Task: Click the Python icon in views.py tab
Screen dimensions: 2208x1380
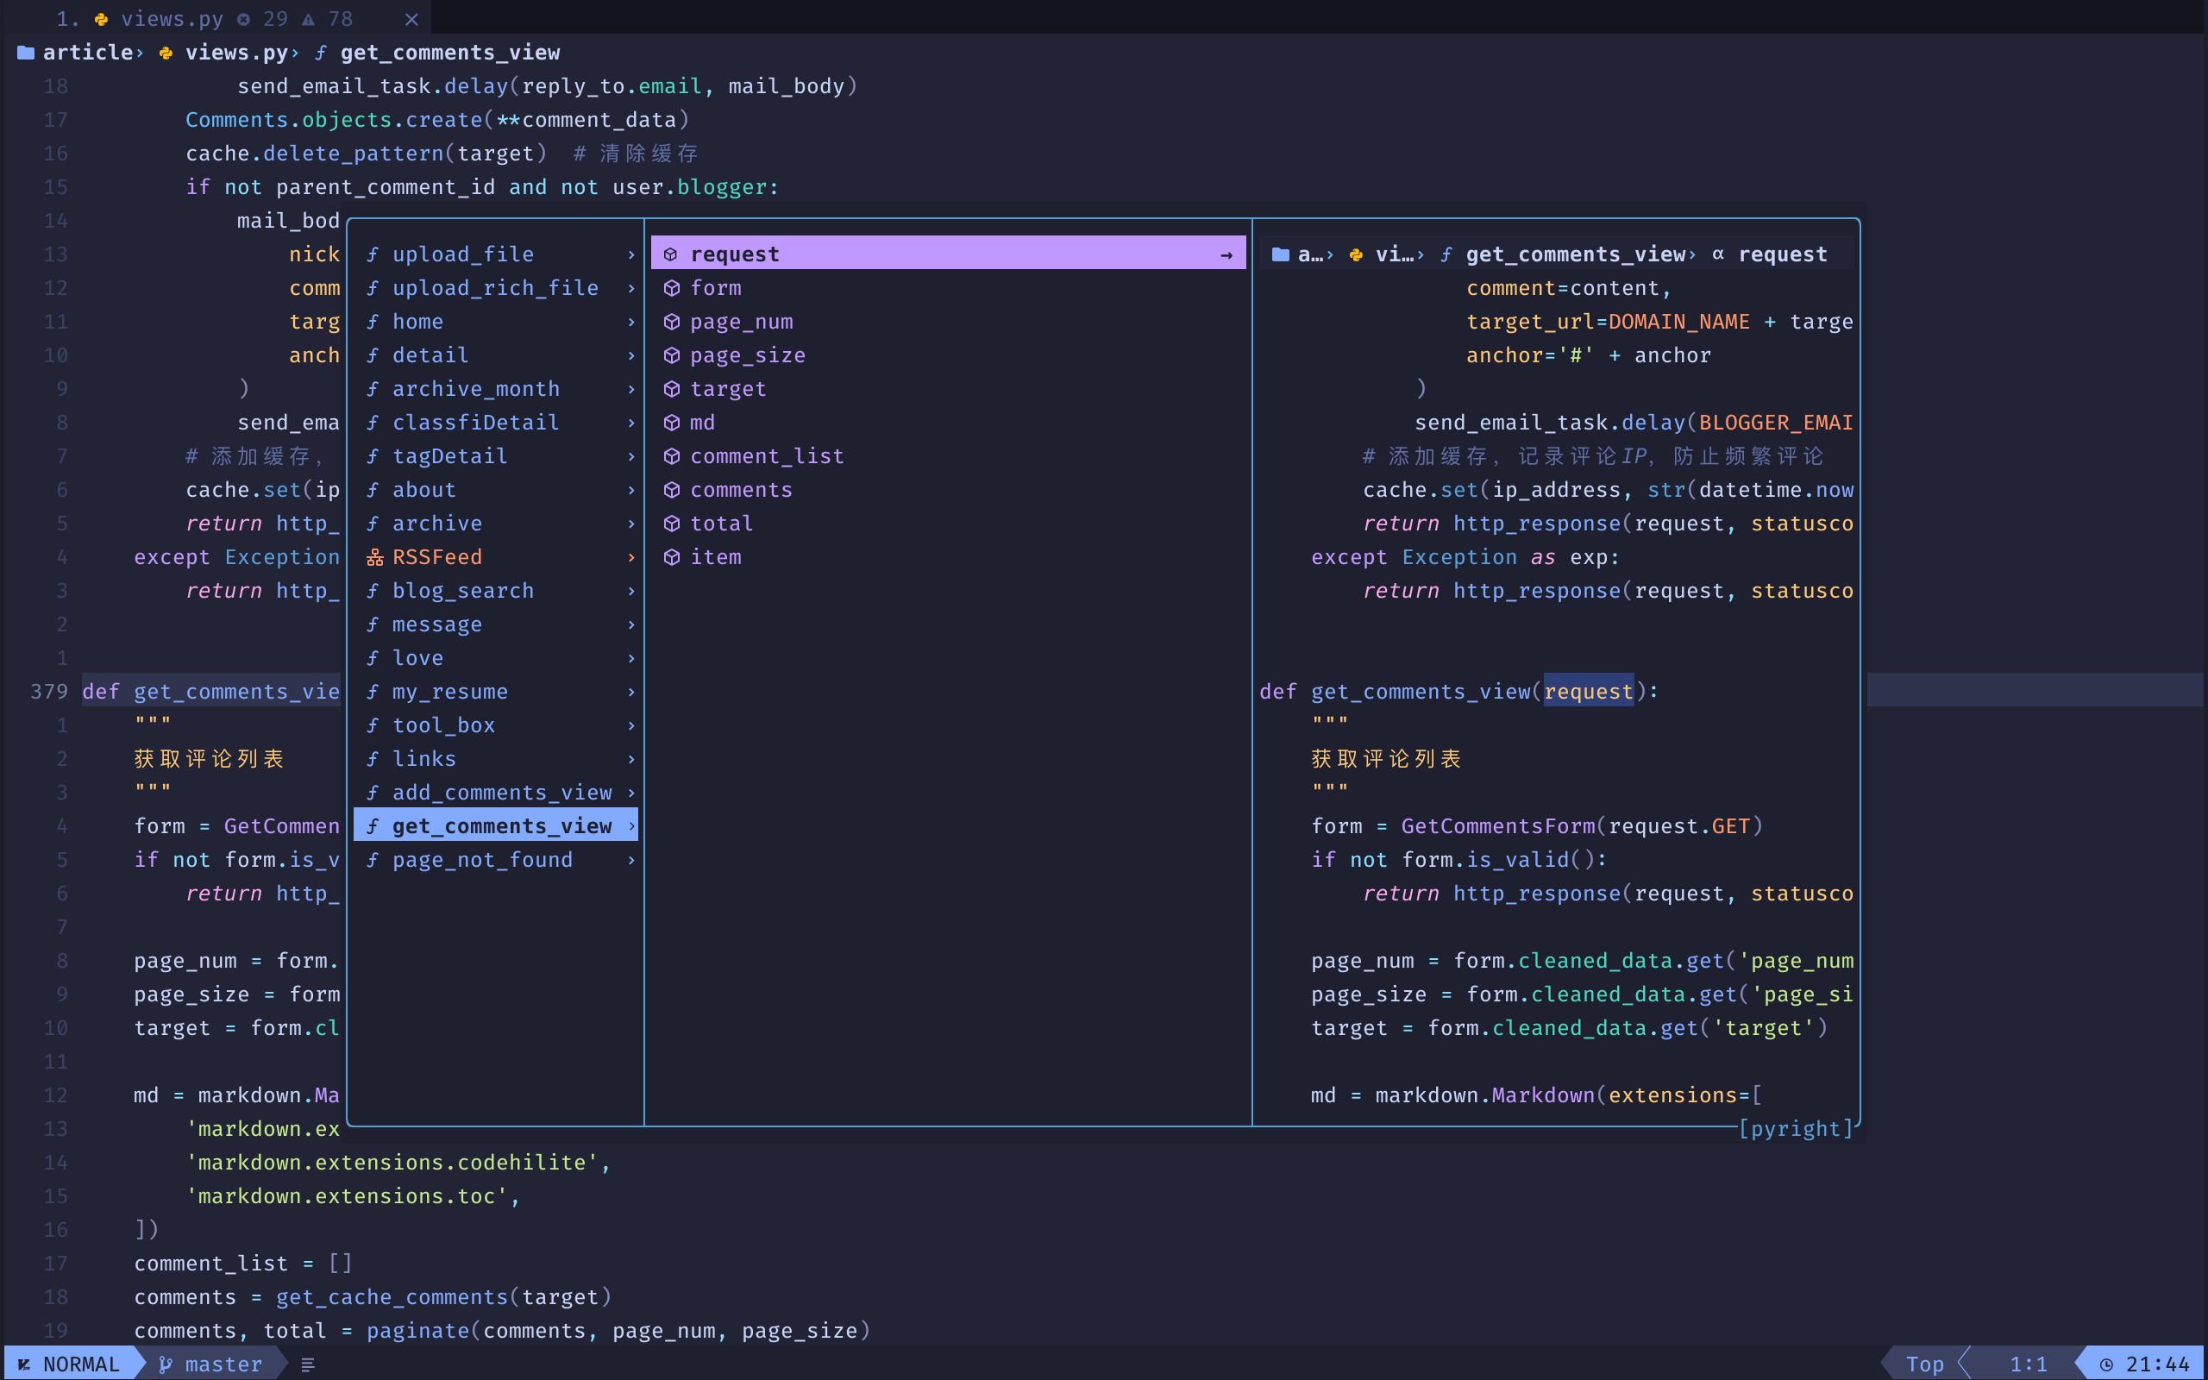Action: tap(101, 19)
